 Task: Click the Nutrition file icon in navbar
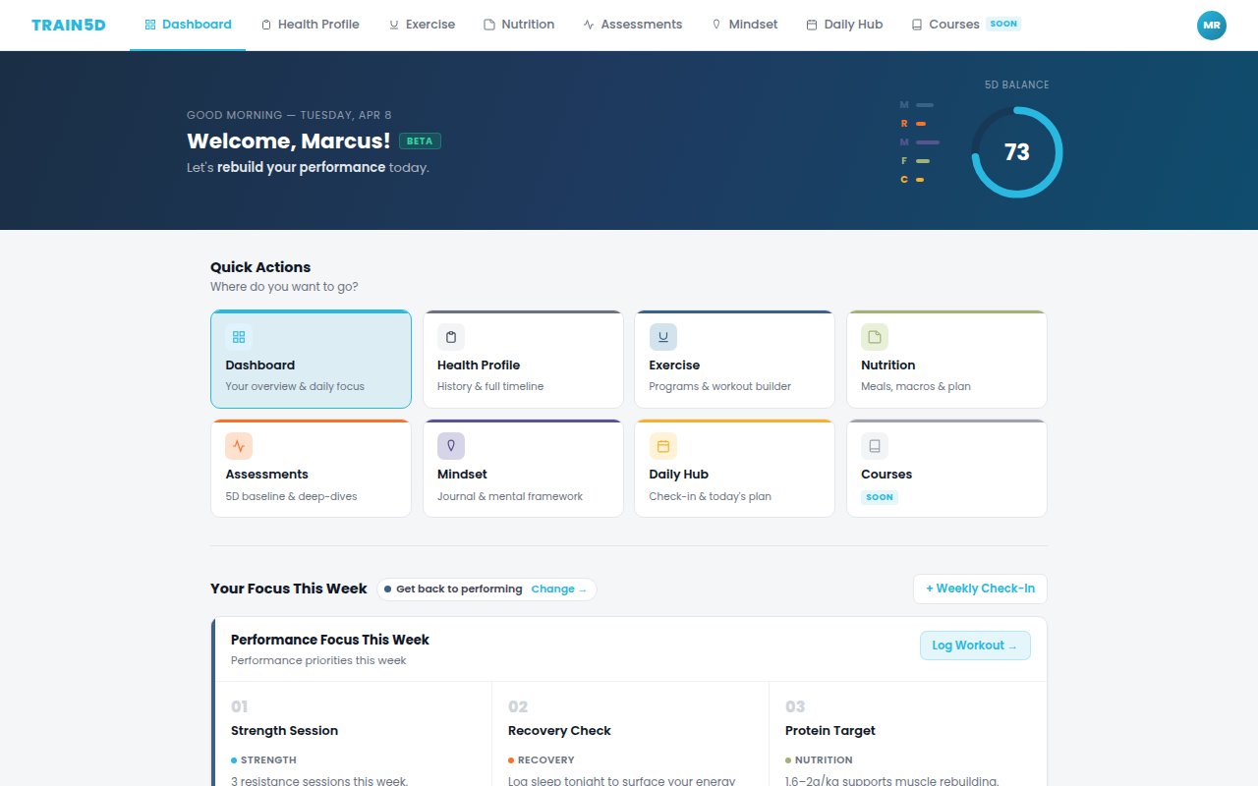(489, 25)
